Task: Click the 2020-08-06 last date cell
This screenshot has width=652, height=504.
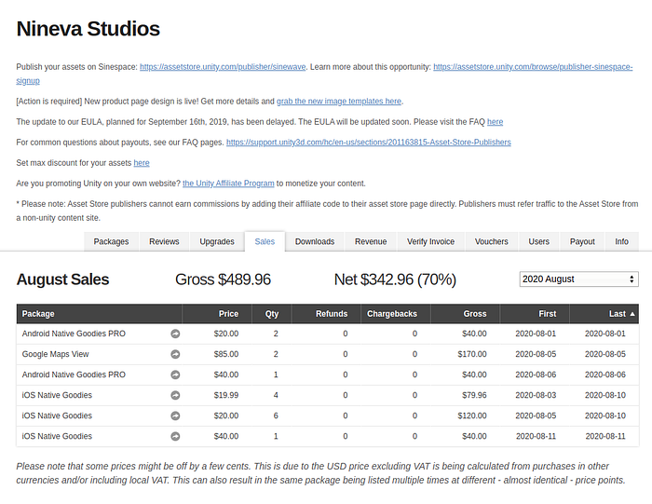Action: (x=605, y=375)
